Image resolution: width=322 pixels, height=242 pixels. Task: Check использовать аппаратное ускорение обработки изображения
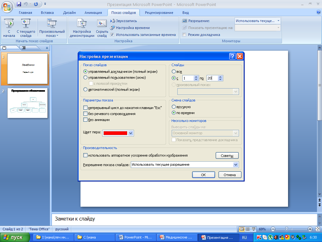[86, 155]
